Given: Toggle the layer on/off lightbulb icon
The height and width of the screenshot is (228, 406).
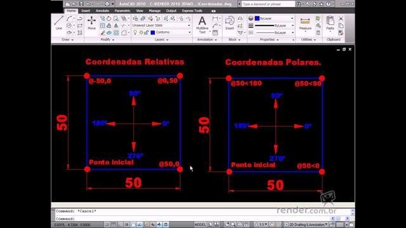Looking at the screenshot, I should tap(135, 32).
